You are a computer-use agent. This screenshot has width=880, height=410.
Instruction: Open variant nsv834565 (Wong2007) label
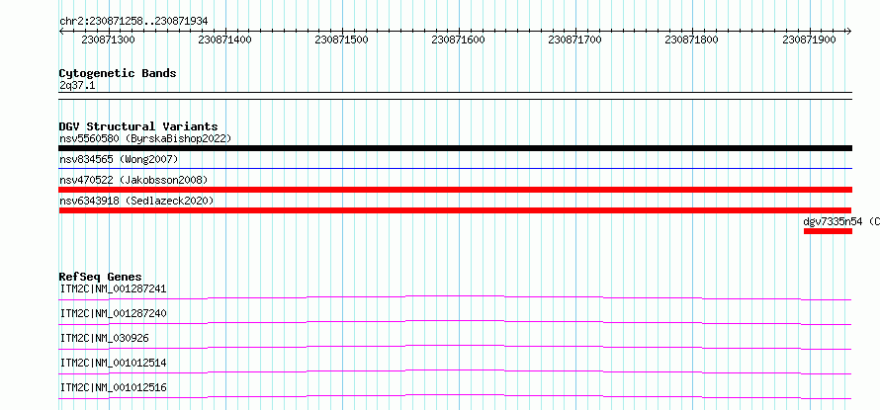coord(119,160)
